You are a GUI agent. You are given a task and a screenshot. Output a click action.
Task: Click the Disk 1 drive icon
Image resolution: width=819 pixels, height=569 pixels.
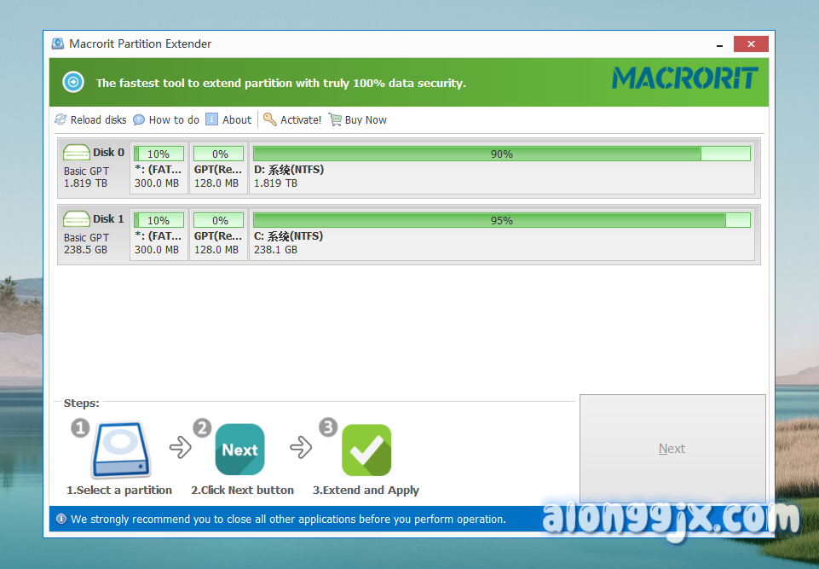(77, 219)
